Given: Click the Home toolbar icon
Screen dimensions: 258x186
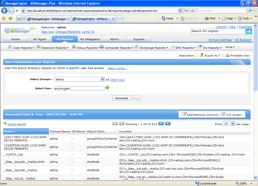Looking at the screenshot, I should [163, 18].
